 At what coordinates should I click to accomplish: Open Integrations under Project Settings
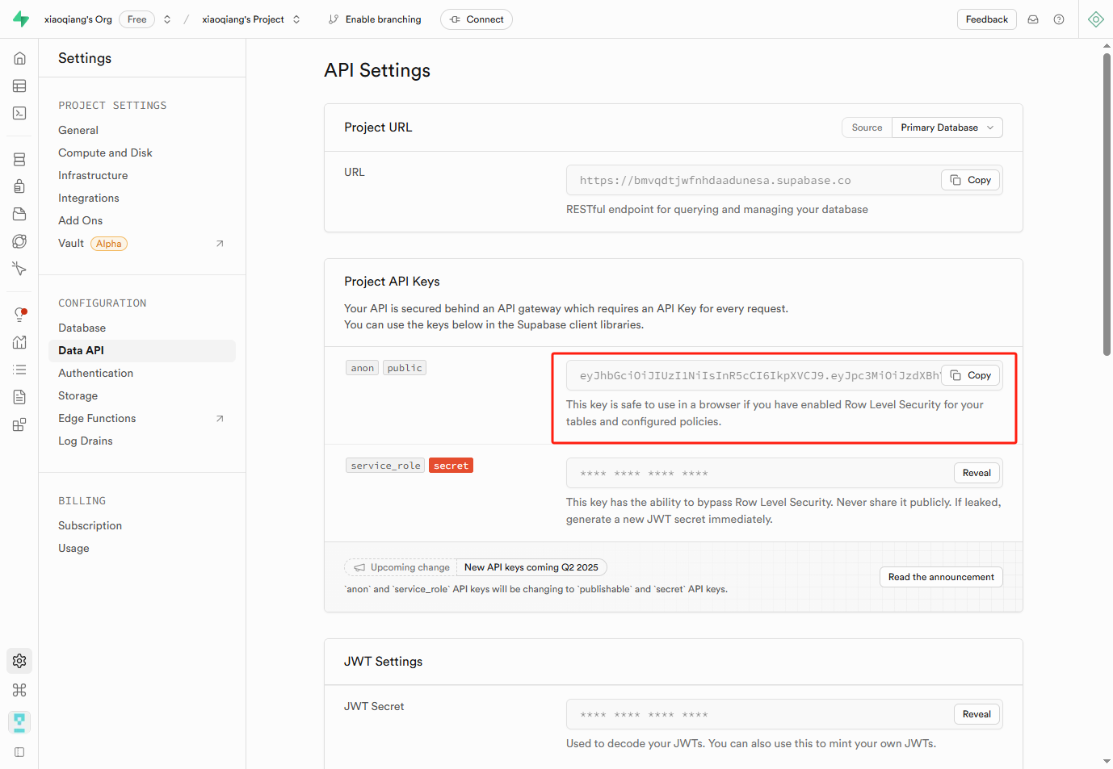click(89, 198)
